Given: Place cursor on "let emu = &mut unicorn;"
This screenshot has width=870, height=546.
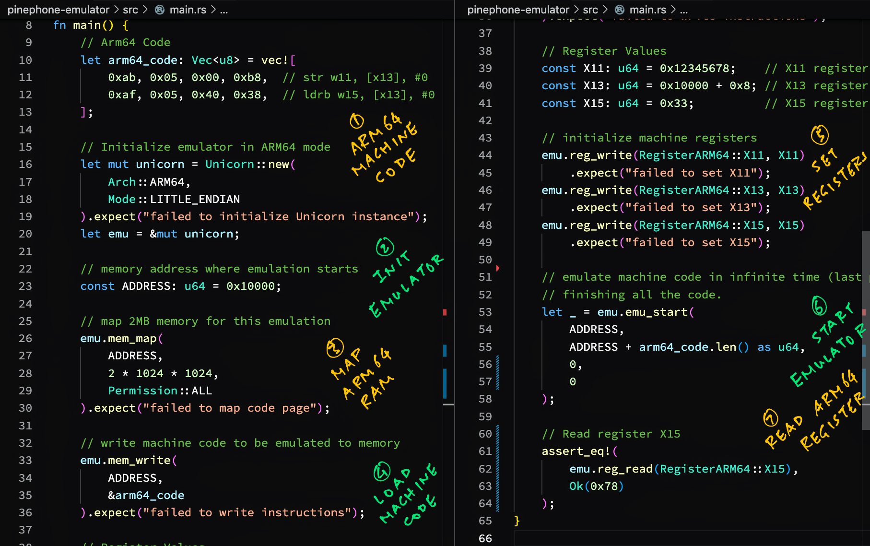Looking at the screenshot, I should (160, 234).
